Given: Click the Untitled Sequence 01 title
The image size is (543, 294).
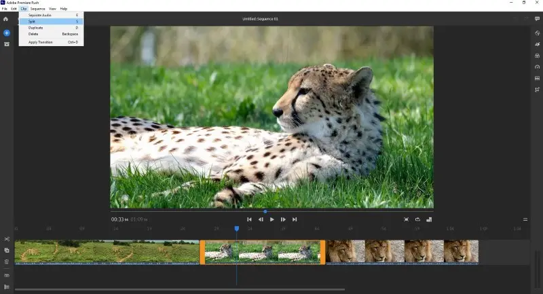Looking at the screenshot, I should (x=260, y=19).
